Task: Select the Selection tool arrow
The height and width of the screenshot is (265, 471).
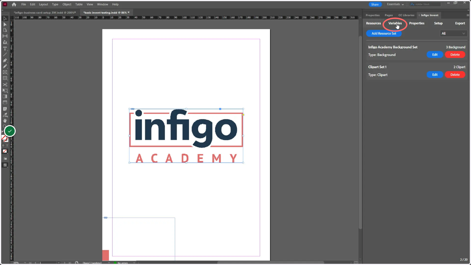Action: point(5,18)
